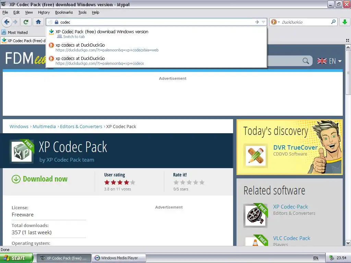Open the History menu
The height and width of the screenshot is (263, 351).
(44, 12)
